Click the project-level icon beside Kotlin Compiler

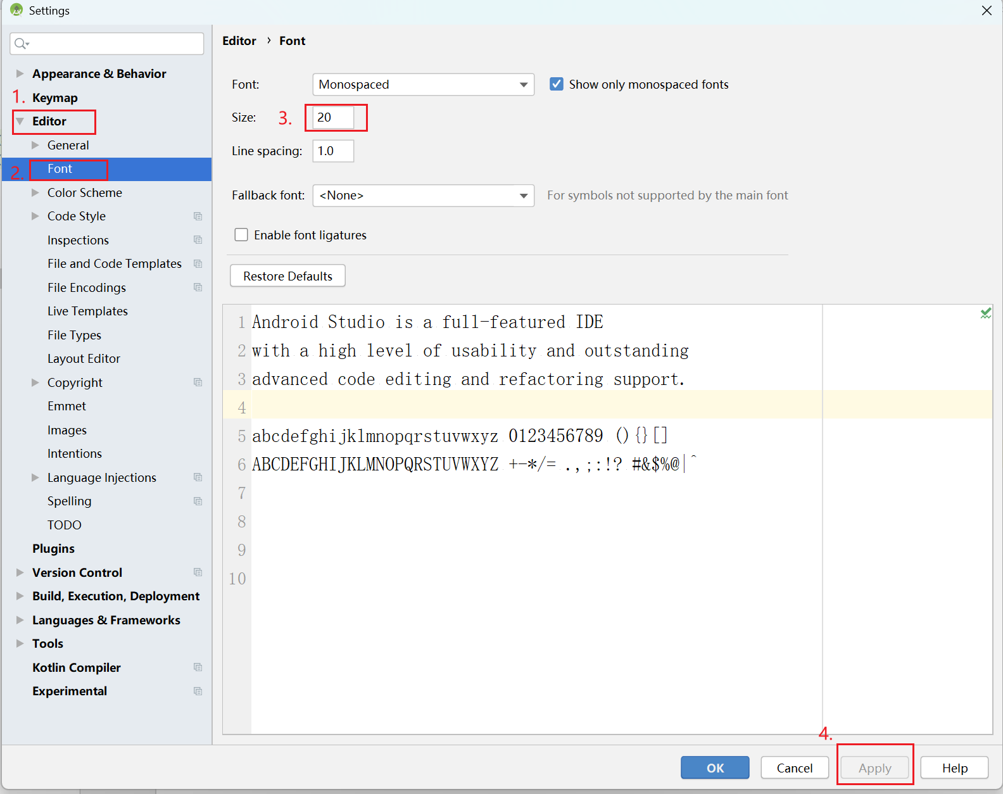[198, 667]
